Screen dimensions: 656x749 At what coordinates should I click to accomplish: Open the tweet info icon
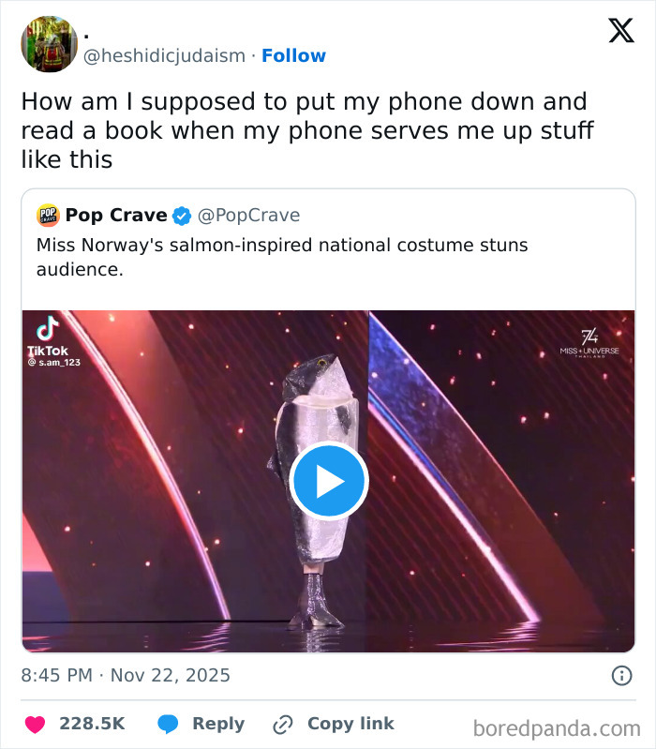pyautogui.click(x=620, y=675)
